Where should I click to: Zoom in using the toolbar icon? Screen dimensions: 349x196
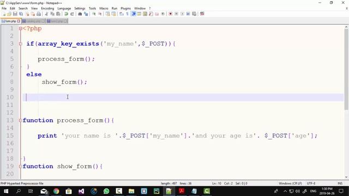click(94, 14)
